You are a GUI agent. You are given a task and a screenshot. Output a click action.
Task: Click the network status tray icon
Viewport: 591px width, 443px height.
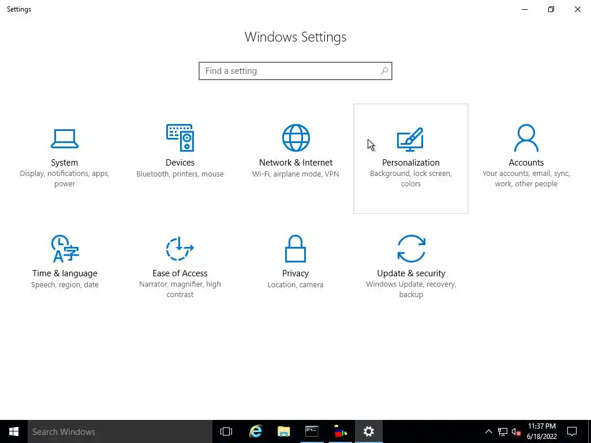tap(503, 431)
